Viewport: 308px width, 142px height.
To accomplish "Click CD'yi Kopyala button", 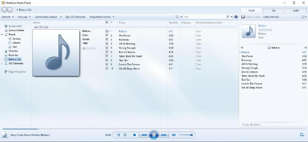I will tap(75, 17).
